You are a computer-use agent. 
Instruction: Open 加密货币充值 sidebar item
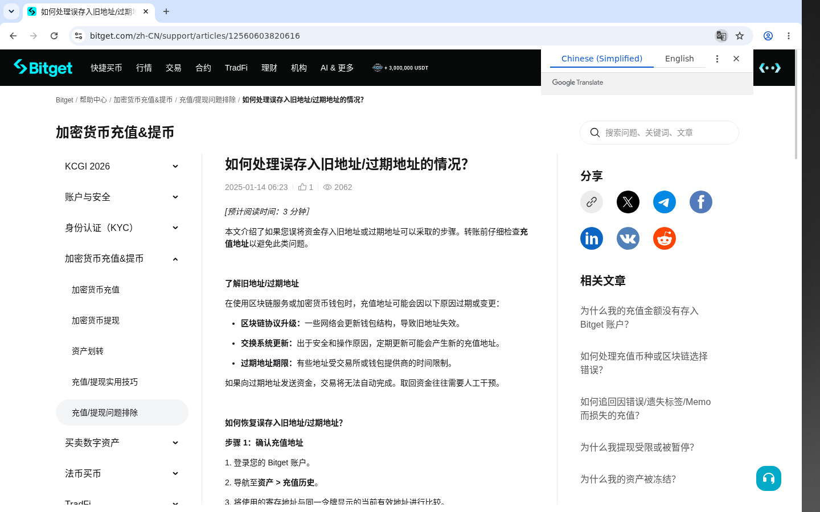click(x=122, y=290)
